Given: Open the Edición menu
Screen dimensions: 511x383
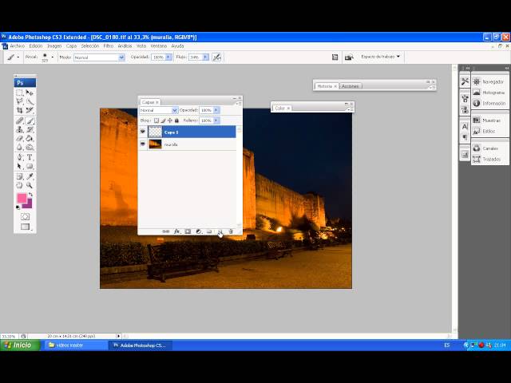Looking at the screenshot, I should (x=36, y=46).
